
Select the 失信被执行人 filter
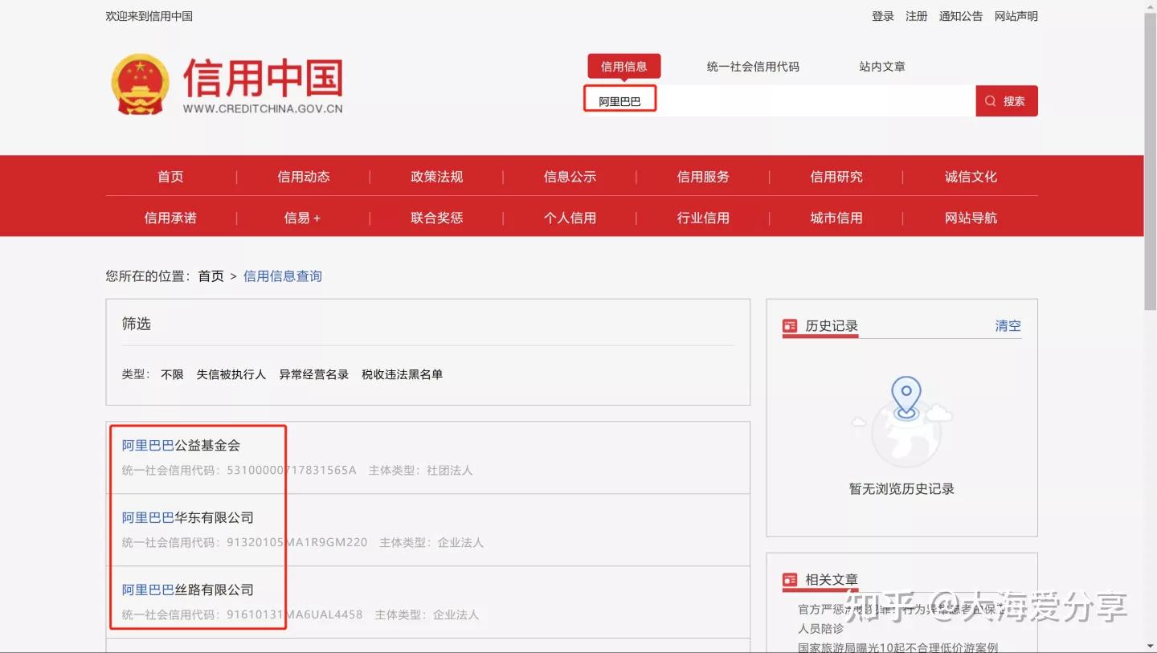click(231, 374)
